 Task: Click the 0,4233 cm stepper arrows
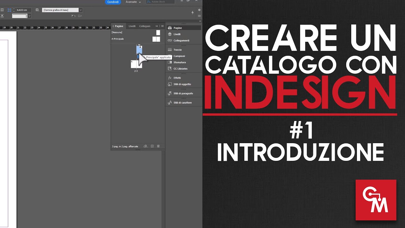14,10
